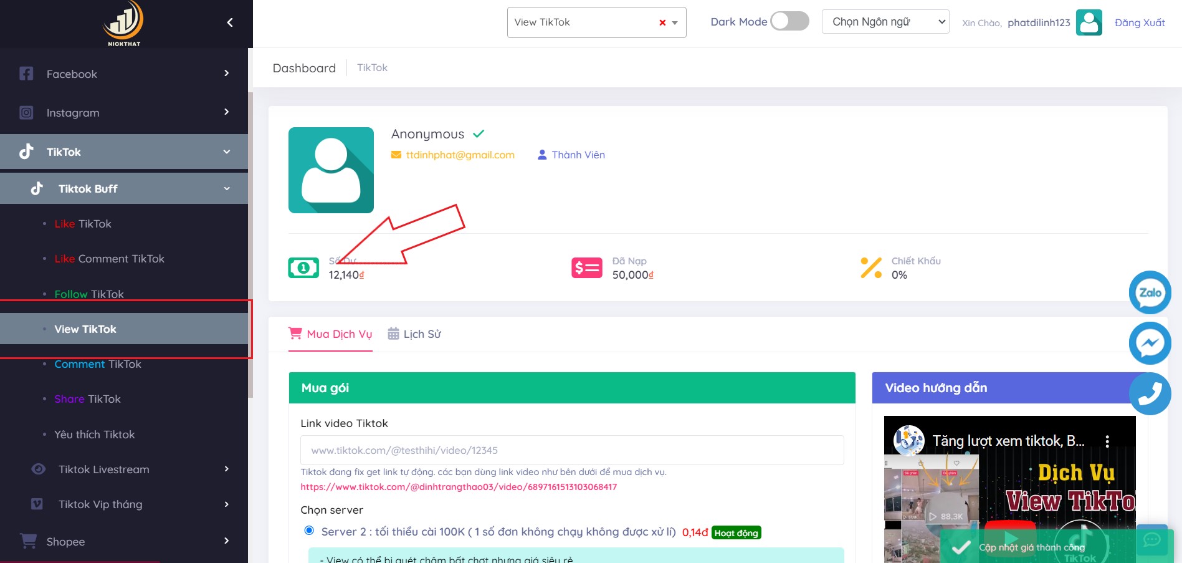Click the phatdilinh123 username link
The width and height of the screenshot is (1182, 563).
pyautogui.click(x=1039, y=22)
